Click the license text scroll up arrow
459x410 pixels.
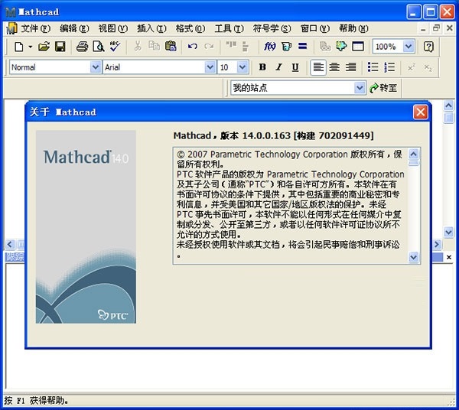coord(413,154)
